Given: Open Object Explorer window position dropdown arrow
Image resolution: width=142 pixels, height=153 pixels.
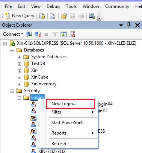Looking at the screenshot, I should coord(121,26).
